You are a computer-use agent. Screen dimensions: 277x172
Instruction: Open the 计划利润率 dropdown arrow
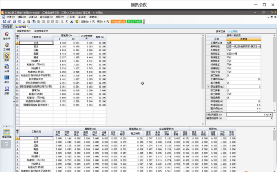point(270,115)
